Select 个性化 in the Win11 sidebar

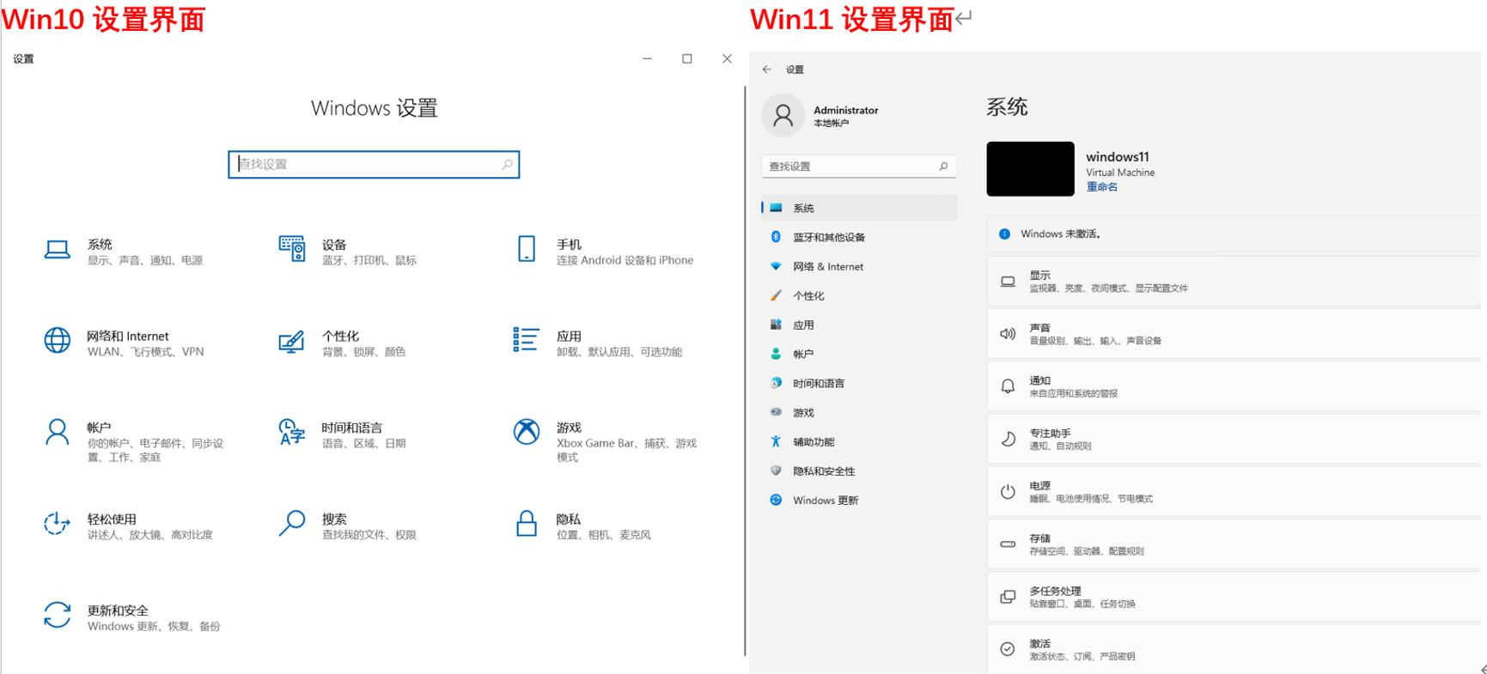pyautogui.click(x=859, y=295)
